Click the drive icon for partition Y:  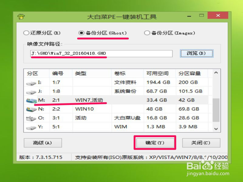pos(31,128)
